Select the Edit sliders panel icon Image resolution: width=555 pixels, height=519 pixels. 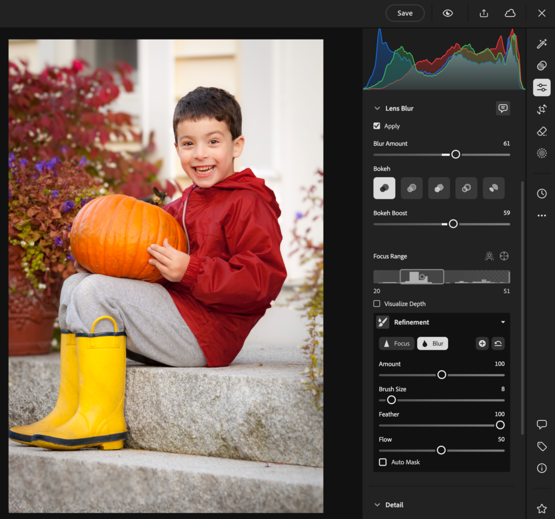pos(541,87)
